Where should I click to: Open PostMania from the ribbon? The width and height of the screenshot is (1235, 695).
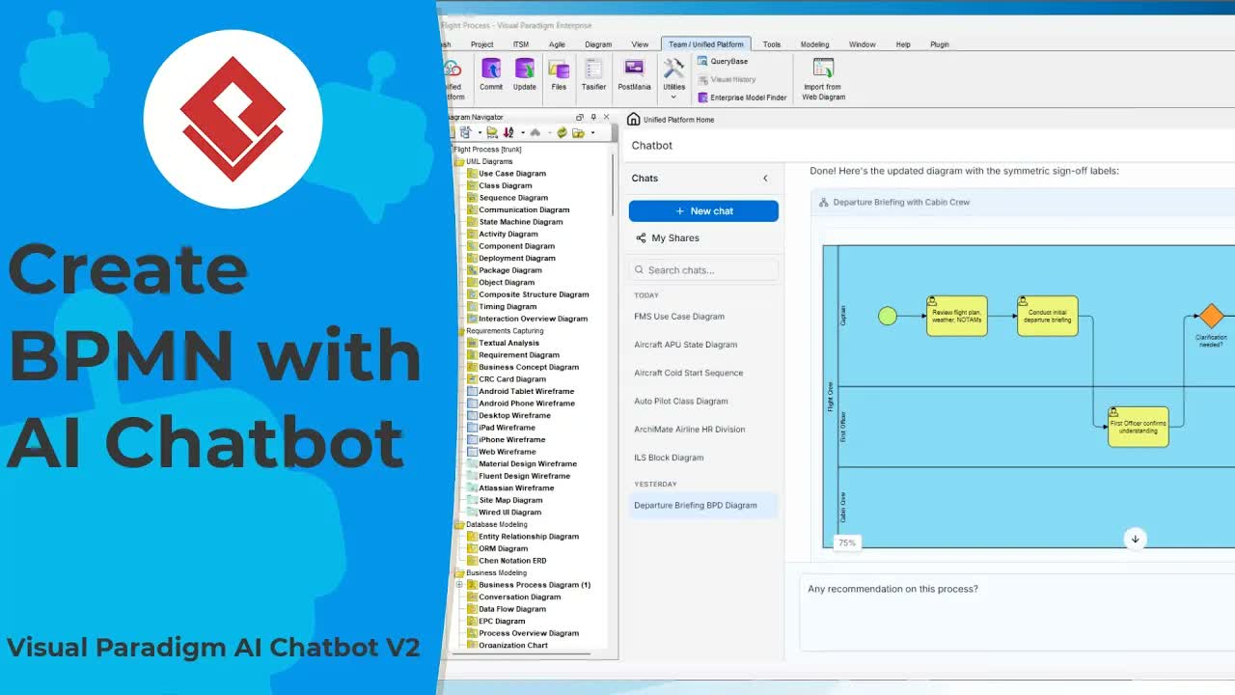click(634, 75)
